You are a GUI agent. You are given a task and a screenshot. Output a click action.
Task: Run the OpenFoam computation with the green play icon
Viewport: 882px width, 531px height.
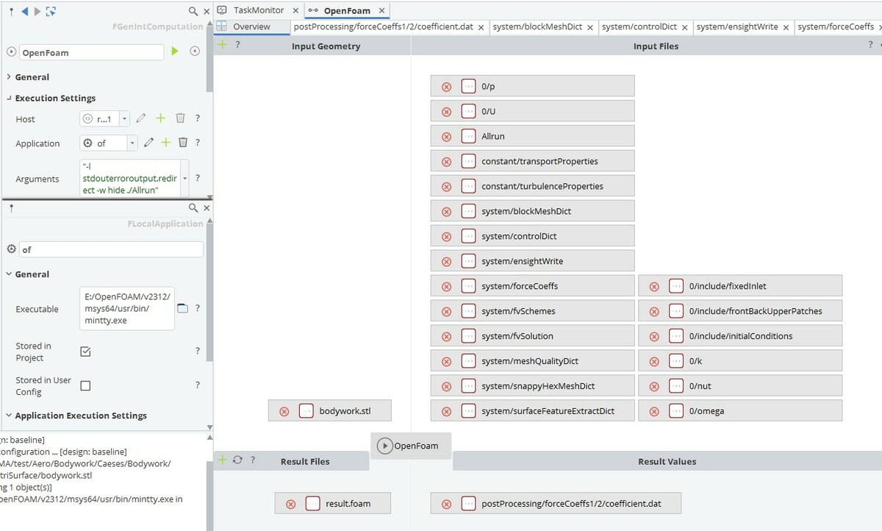pyautogui.click(x=175, y=51)
